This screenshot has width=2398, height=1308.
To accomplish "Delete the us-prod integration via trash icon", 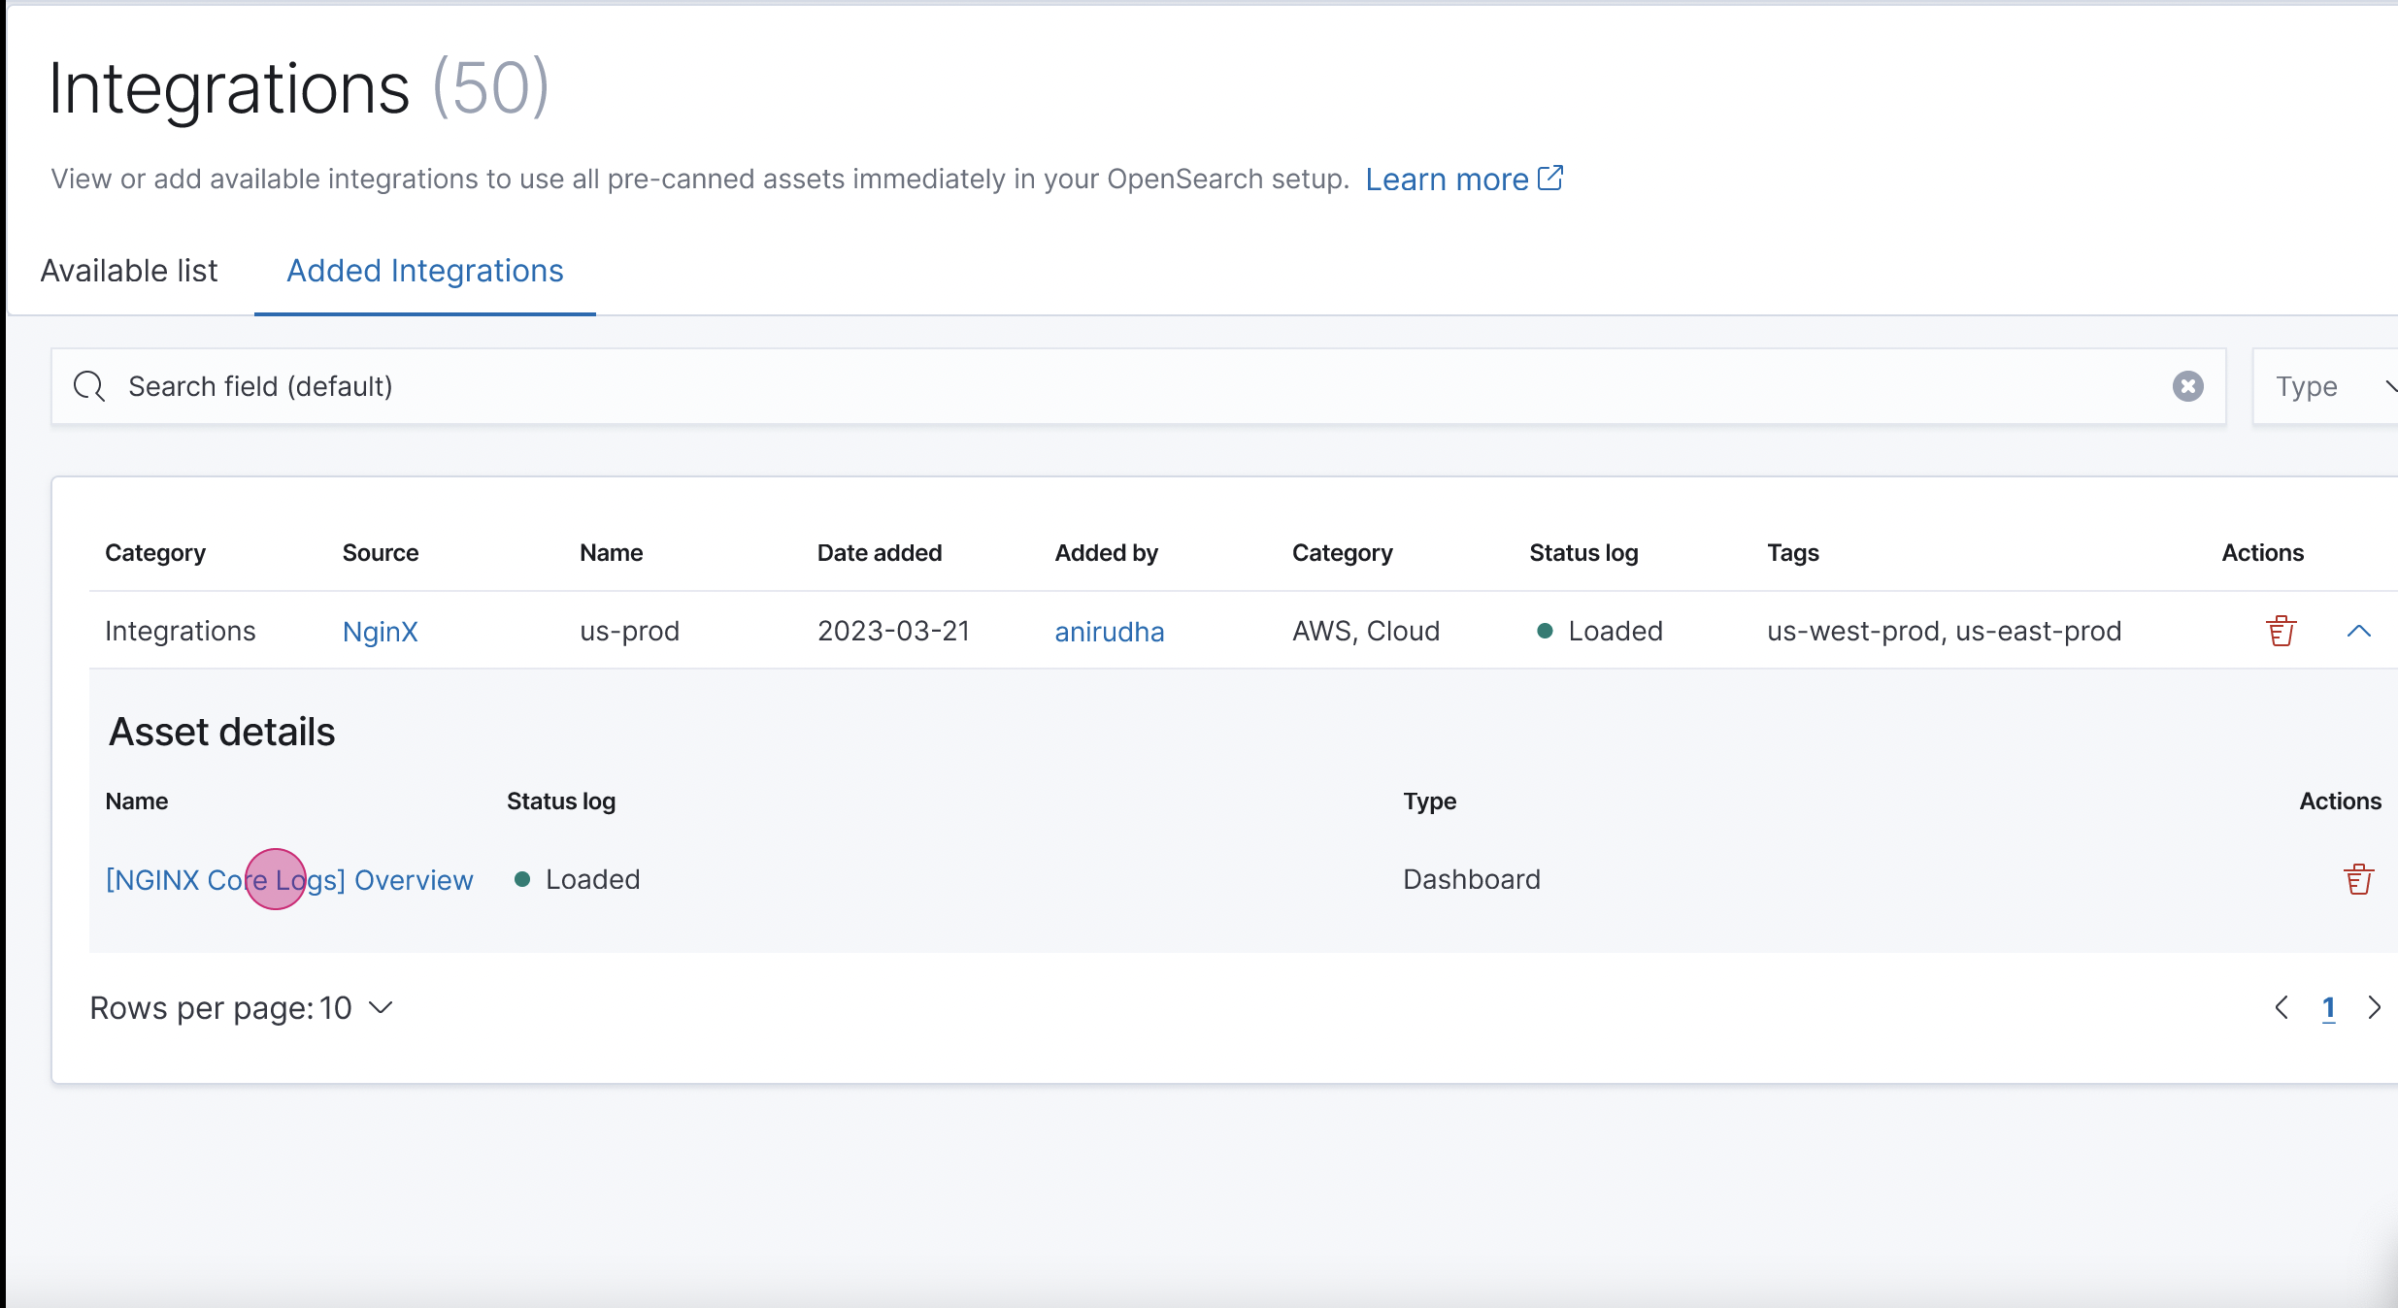I will point(2281,630).
